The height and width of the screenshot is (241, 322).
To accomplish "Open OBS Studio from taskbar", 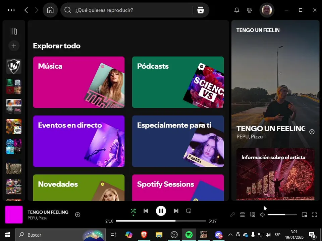I will [x=174, y=235].
